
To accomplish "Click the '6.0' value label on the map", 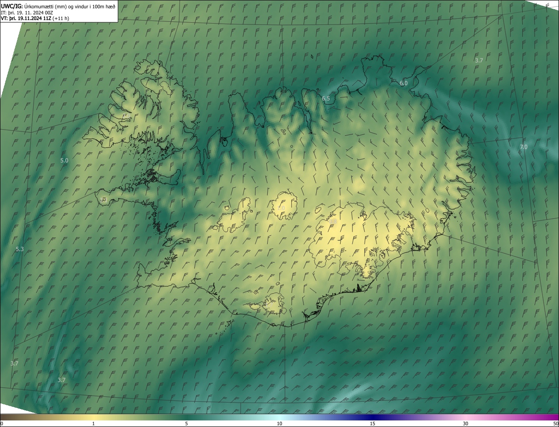I will pos(404,83).
